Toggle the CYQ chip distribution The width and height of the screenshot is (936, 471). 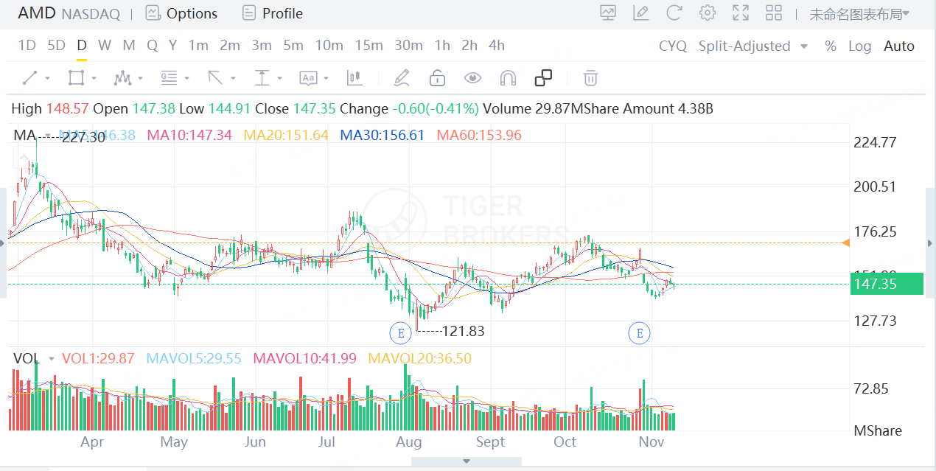[x=673, y=46]
